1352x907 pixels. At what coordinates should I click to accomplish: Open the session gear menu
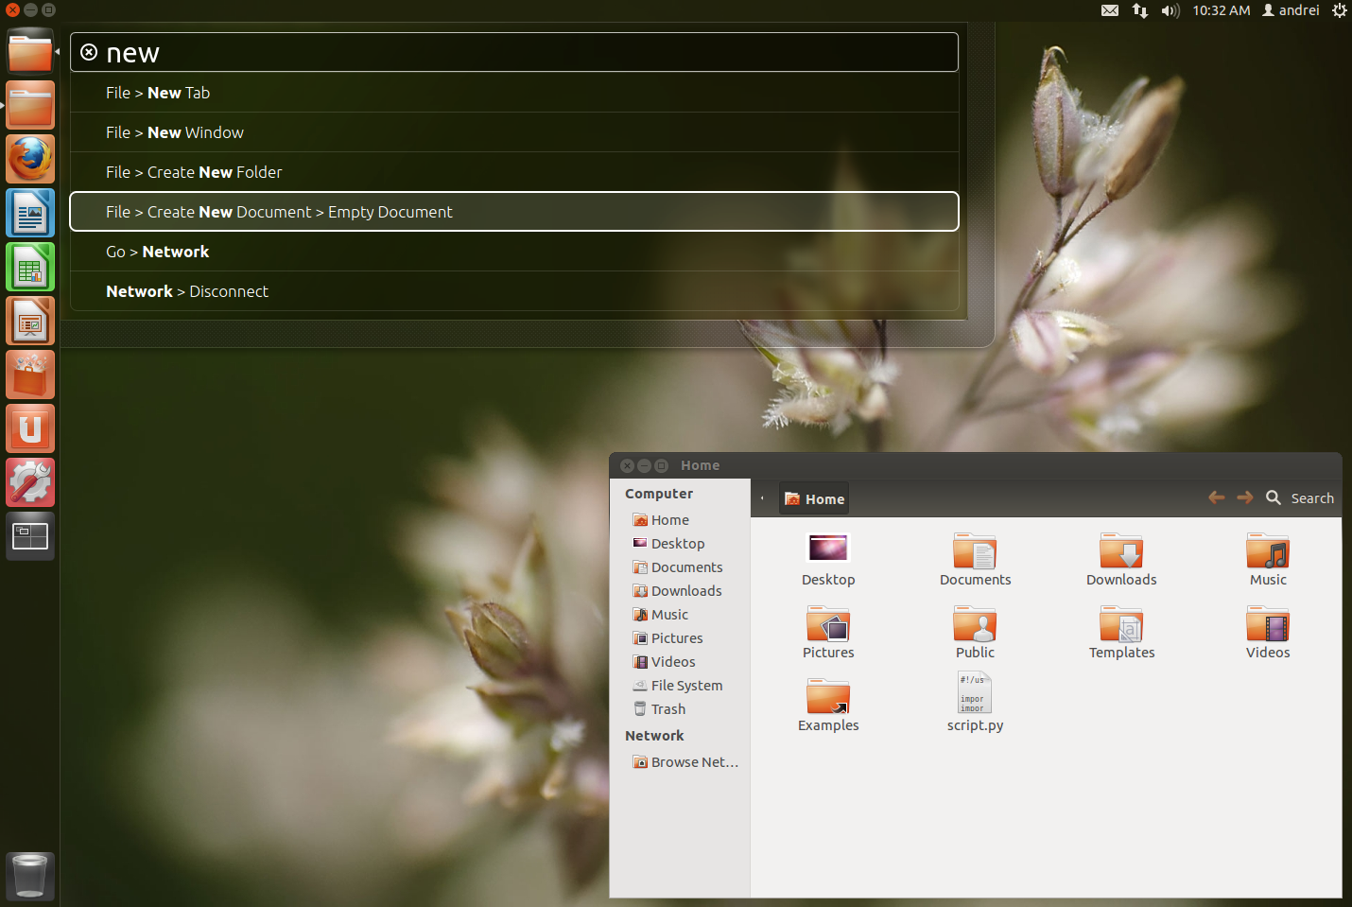point(1339,10)
